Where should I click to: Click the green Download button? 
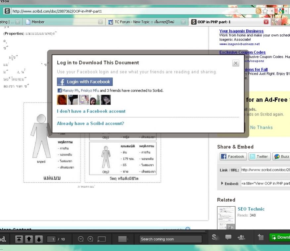coord(280,237)
